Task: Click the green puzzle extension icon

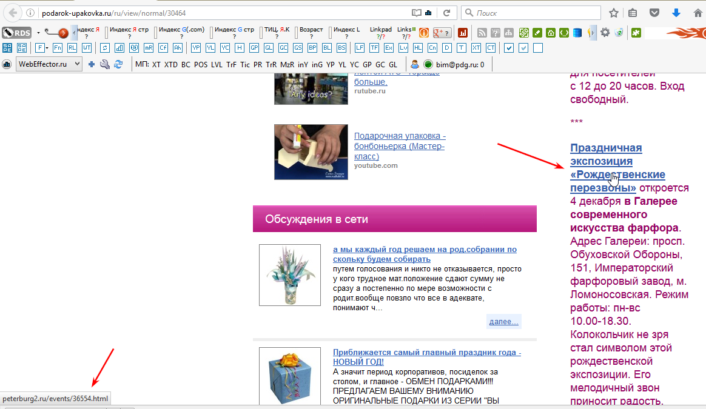Action: pos(636,32)
